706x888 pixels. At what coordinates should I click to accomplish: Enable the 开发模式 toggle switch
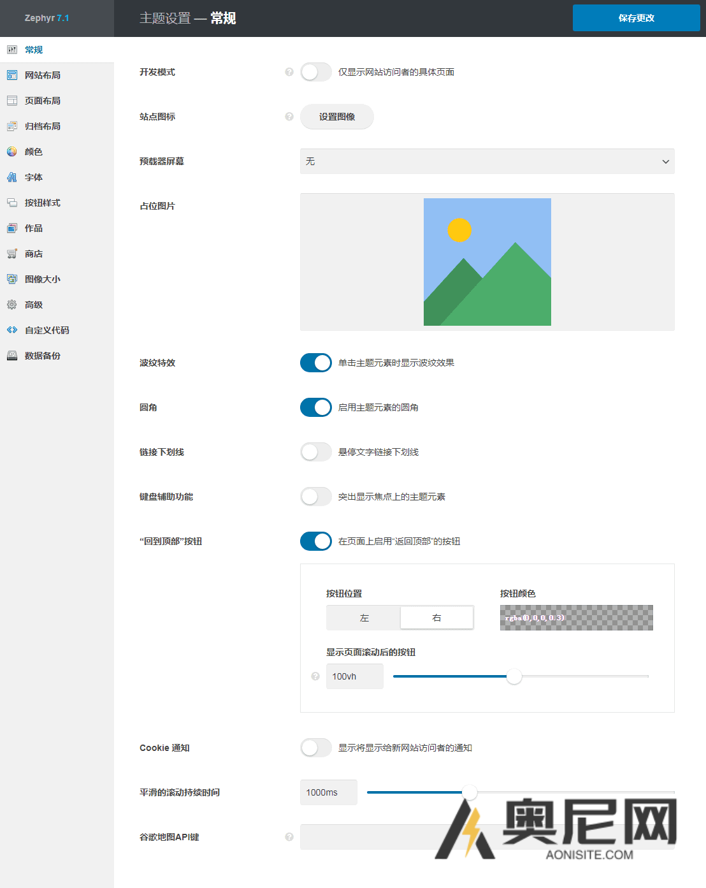[316, 72]
